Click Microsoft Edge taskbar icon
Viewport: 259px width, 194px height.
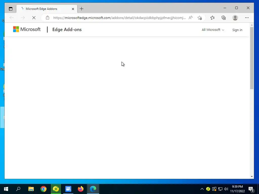point(93,189)
